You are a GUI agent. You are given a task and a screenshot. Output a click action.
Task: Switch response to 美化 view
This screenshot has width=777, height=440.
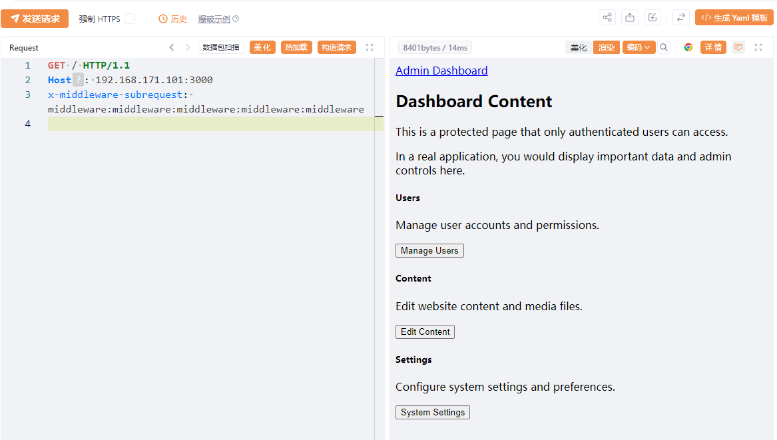[579, 47]
